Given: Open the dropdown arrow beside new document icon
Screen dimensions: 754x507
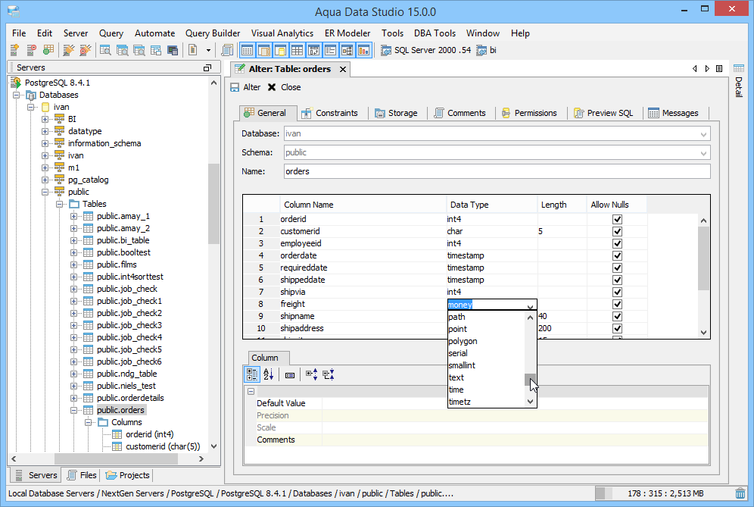Looking at the screenshot, I should pyautogui.click(x=208, y=50).
